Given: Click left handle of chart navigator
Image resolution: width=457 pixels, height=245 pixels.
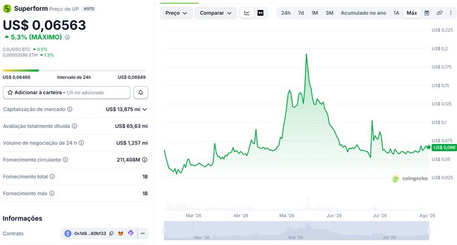Looking at the screenshot, I should tap(164, 231).
